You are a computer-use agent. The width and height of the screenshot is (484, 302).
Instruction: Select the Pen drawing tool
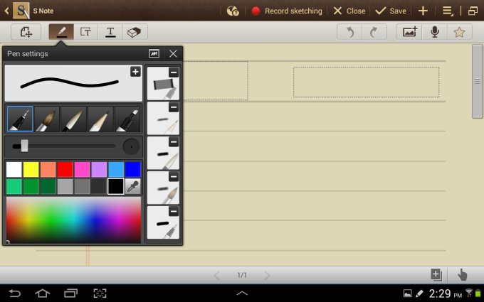(61, 32)
